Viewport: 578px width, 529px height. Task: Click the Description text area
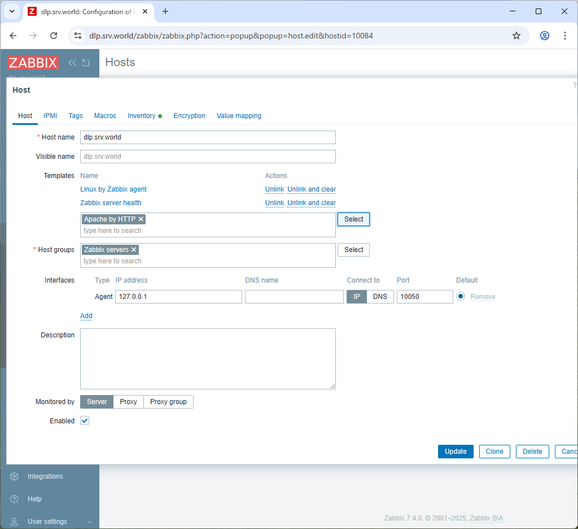point(208,359)
